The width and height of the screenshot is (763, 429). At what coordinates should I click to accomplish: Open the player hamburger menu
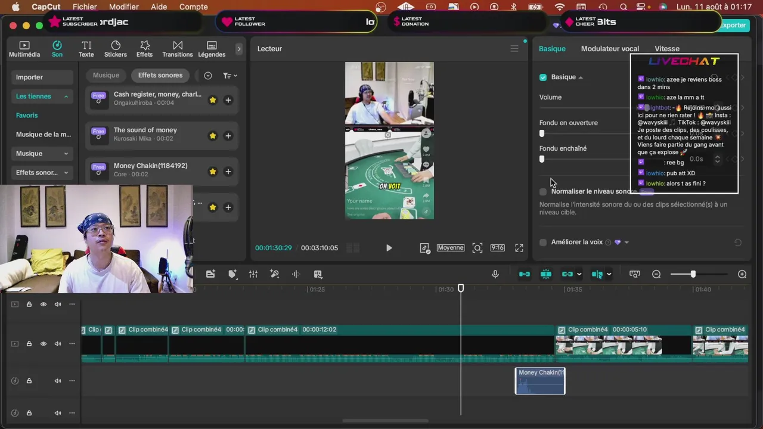pos(514,49)
